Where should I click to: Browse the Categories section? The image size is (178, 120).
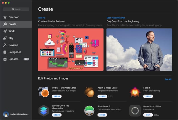click(x=15, y=52)
